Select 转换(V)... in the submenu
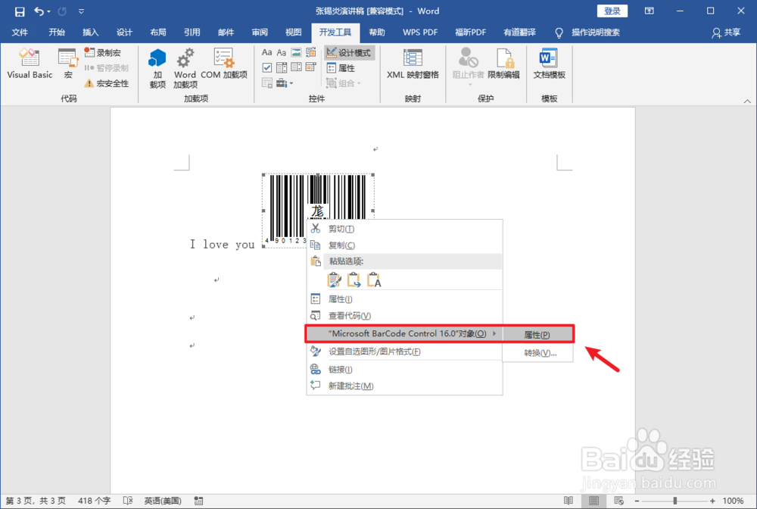 pyautogui.click(x=537, y=353)
